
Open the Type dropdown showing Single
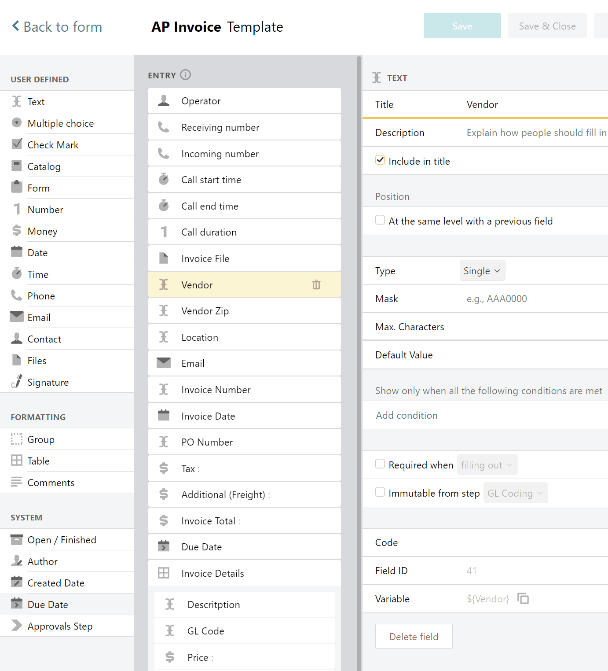point(482,270)
